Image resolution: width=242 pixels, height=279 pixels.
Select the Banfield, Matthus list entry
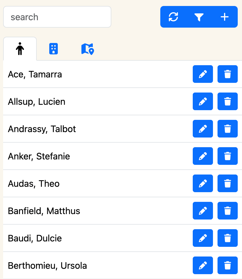point(85,211)
